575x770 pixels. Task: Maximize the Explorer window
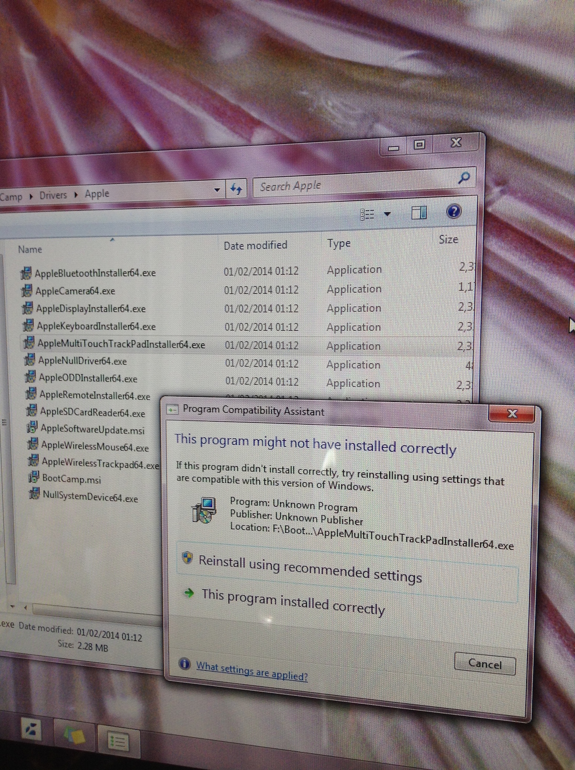click(419, 145)
